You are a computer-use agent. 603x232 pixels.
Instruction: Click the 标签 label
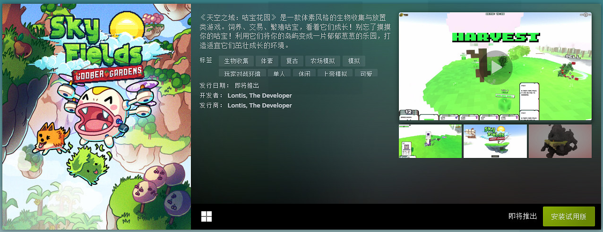tap(206, 60)
